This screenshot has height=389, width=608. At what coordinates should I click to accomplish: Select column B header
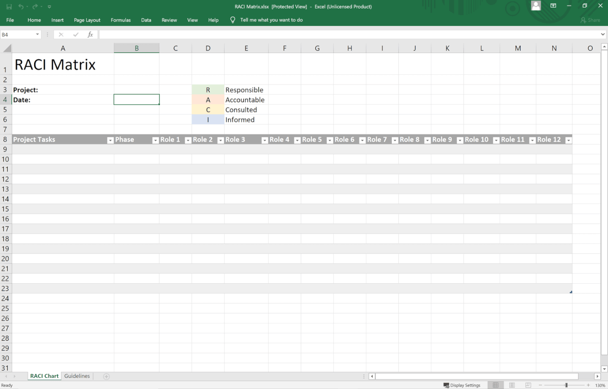point(136,48)
